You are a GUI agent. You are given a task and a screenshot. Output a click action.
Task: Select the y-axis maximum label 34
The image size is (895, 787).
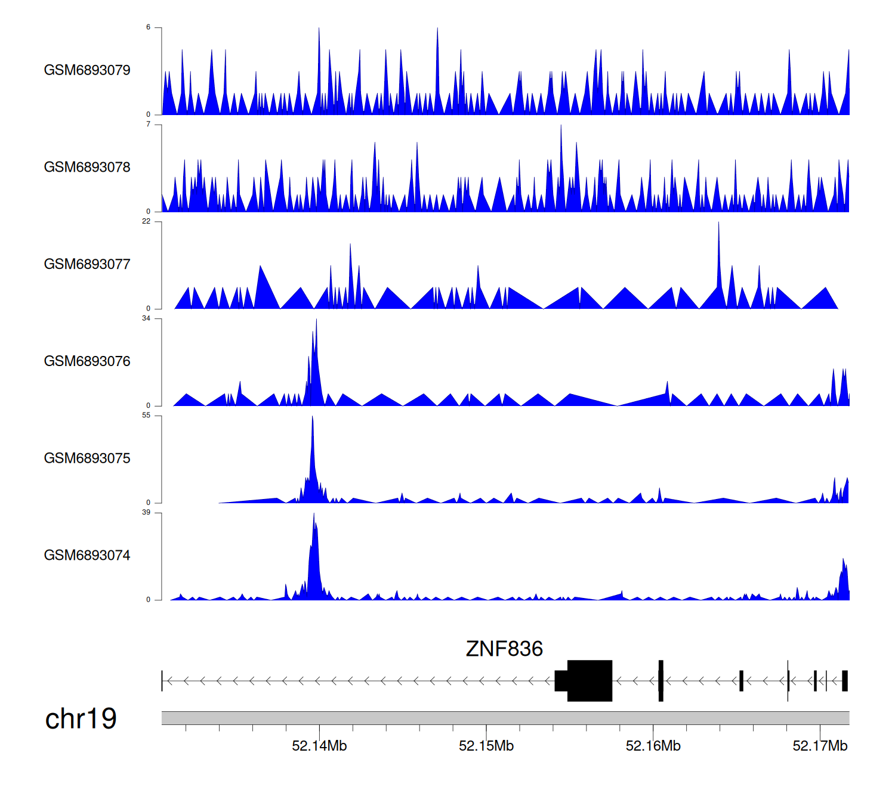146,318
